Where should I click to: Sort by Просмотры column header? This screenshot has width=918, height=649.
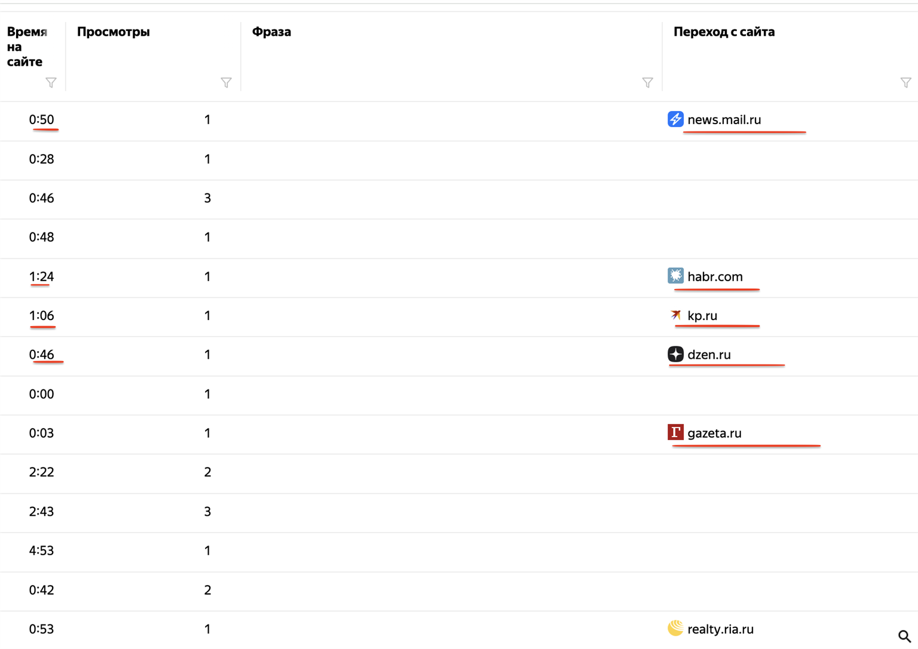coord(114,32)
